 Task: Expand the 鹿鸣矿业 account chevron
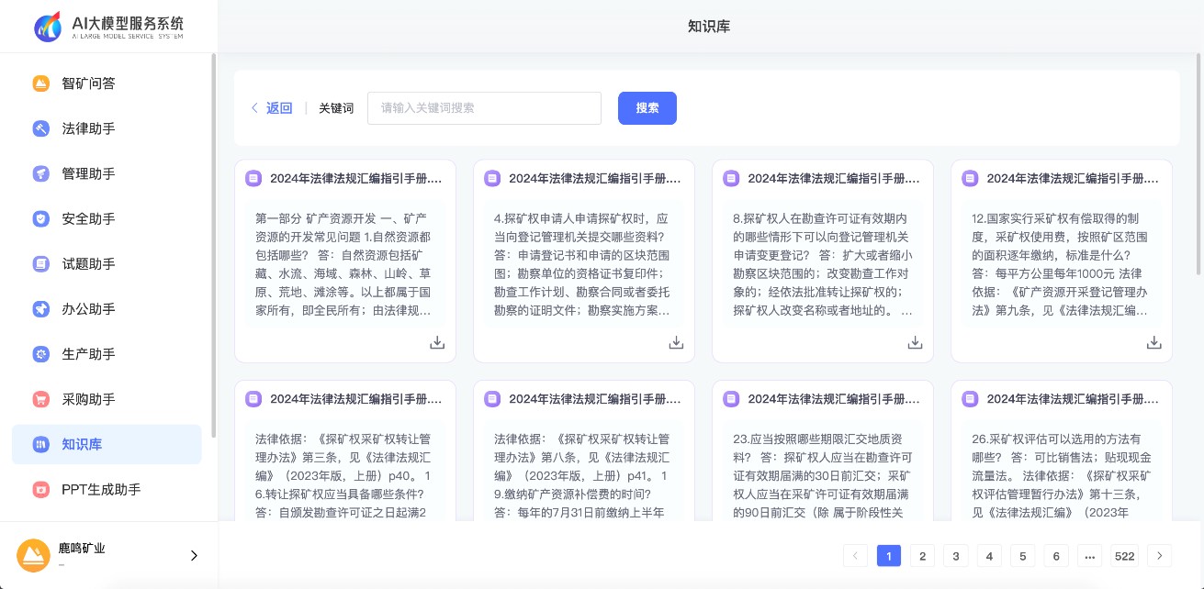coord(194,555)
